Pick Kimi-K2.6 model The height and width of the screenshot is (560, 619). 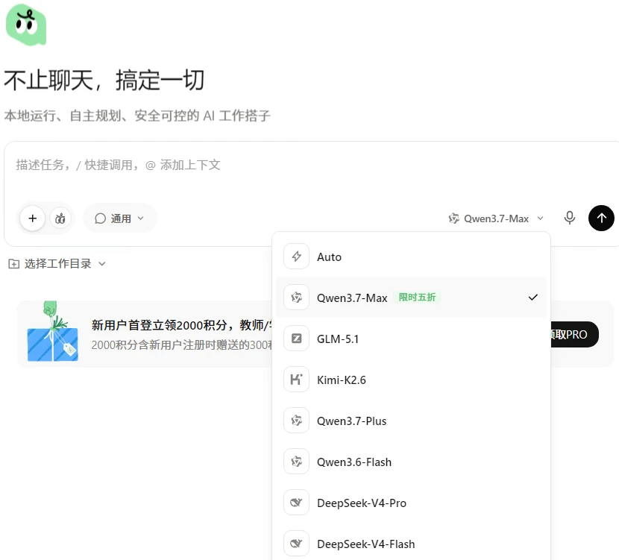pyautogui.click(x=411, y=380)
